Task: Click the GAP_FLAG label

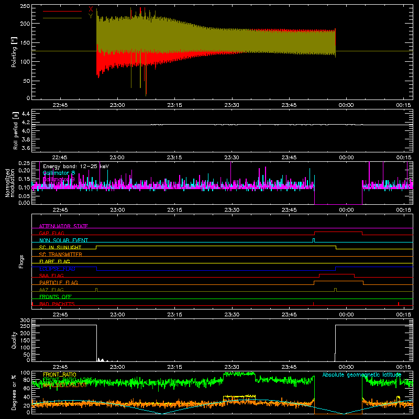Action: coord(51,233)
